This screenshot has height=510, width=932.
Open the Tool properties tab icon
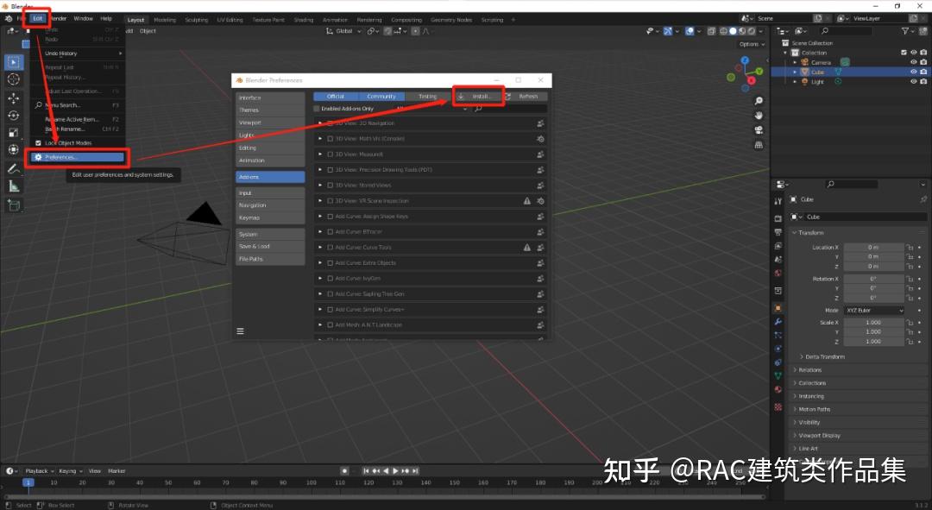coord(778,202)
